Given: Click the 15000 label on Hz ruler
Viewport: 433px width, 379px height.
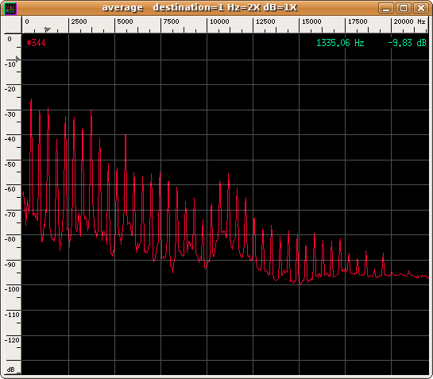Looking at the screenshot, I should 311,21.
